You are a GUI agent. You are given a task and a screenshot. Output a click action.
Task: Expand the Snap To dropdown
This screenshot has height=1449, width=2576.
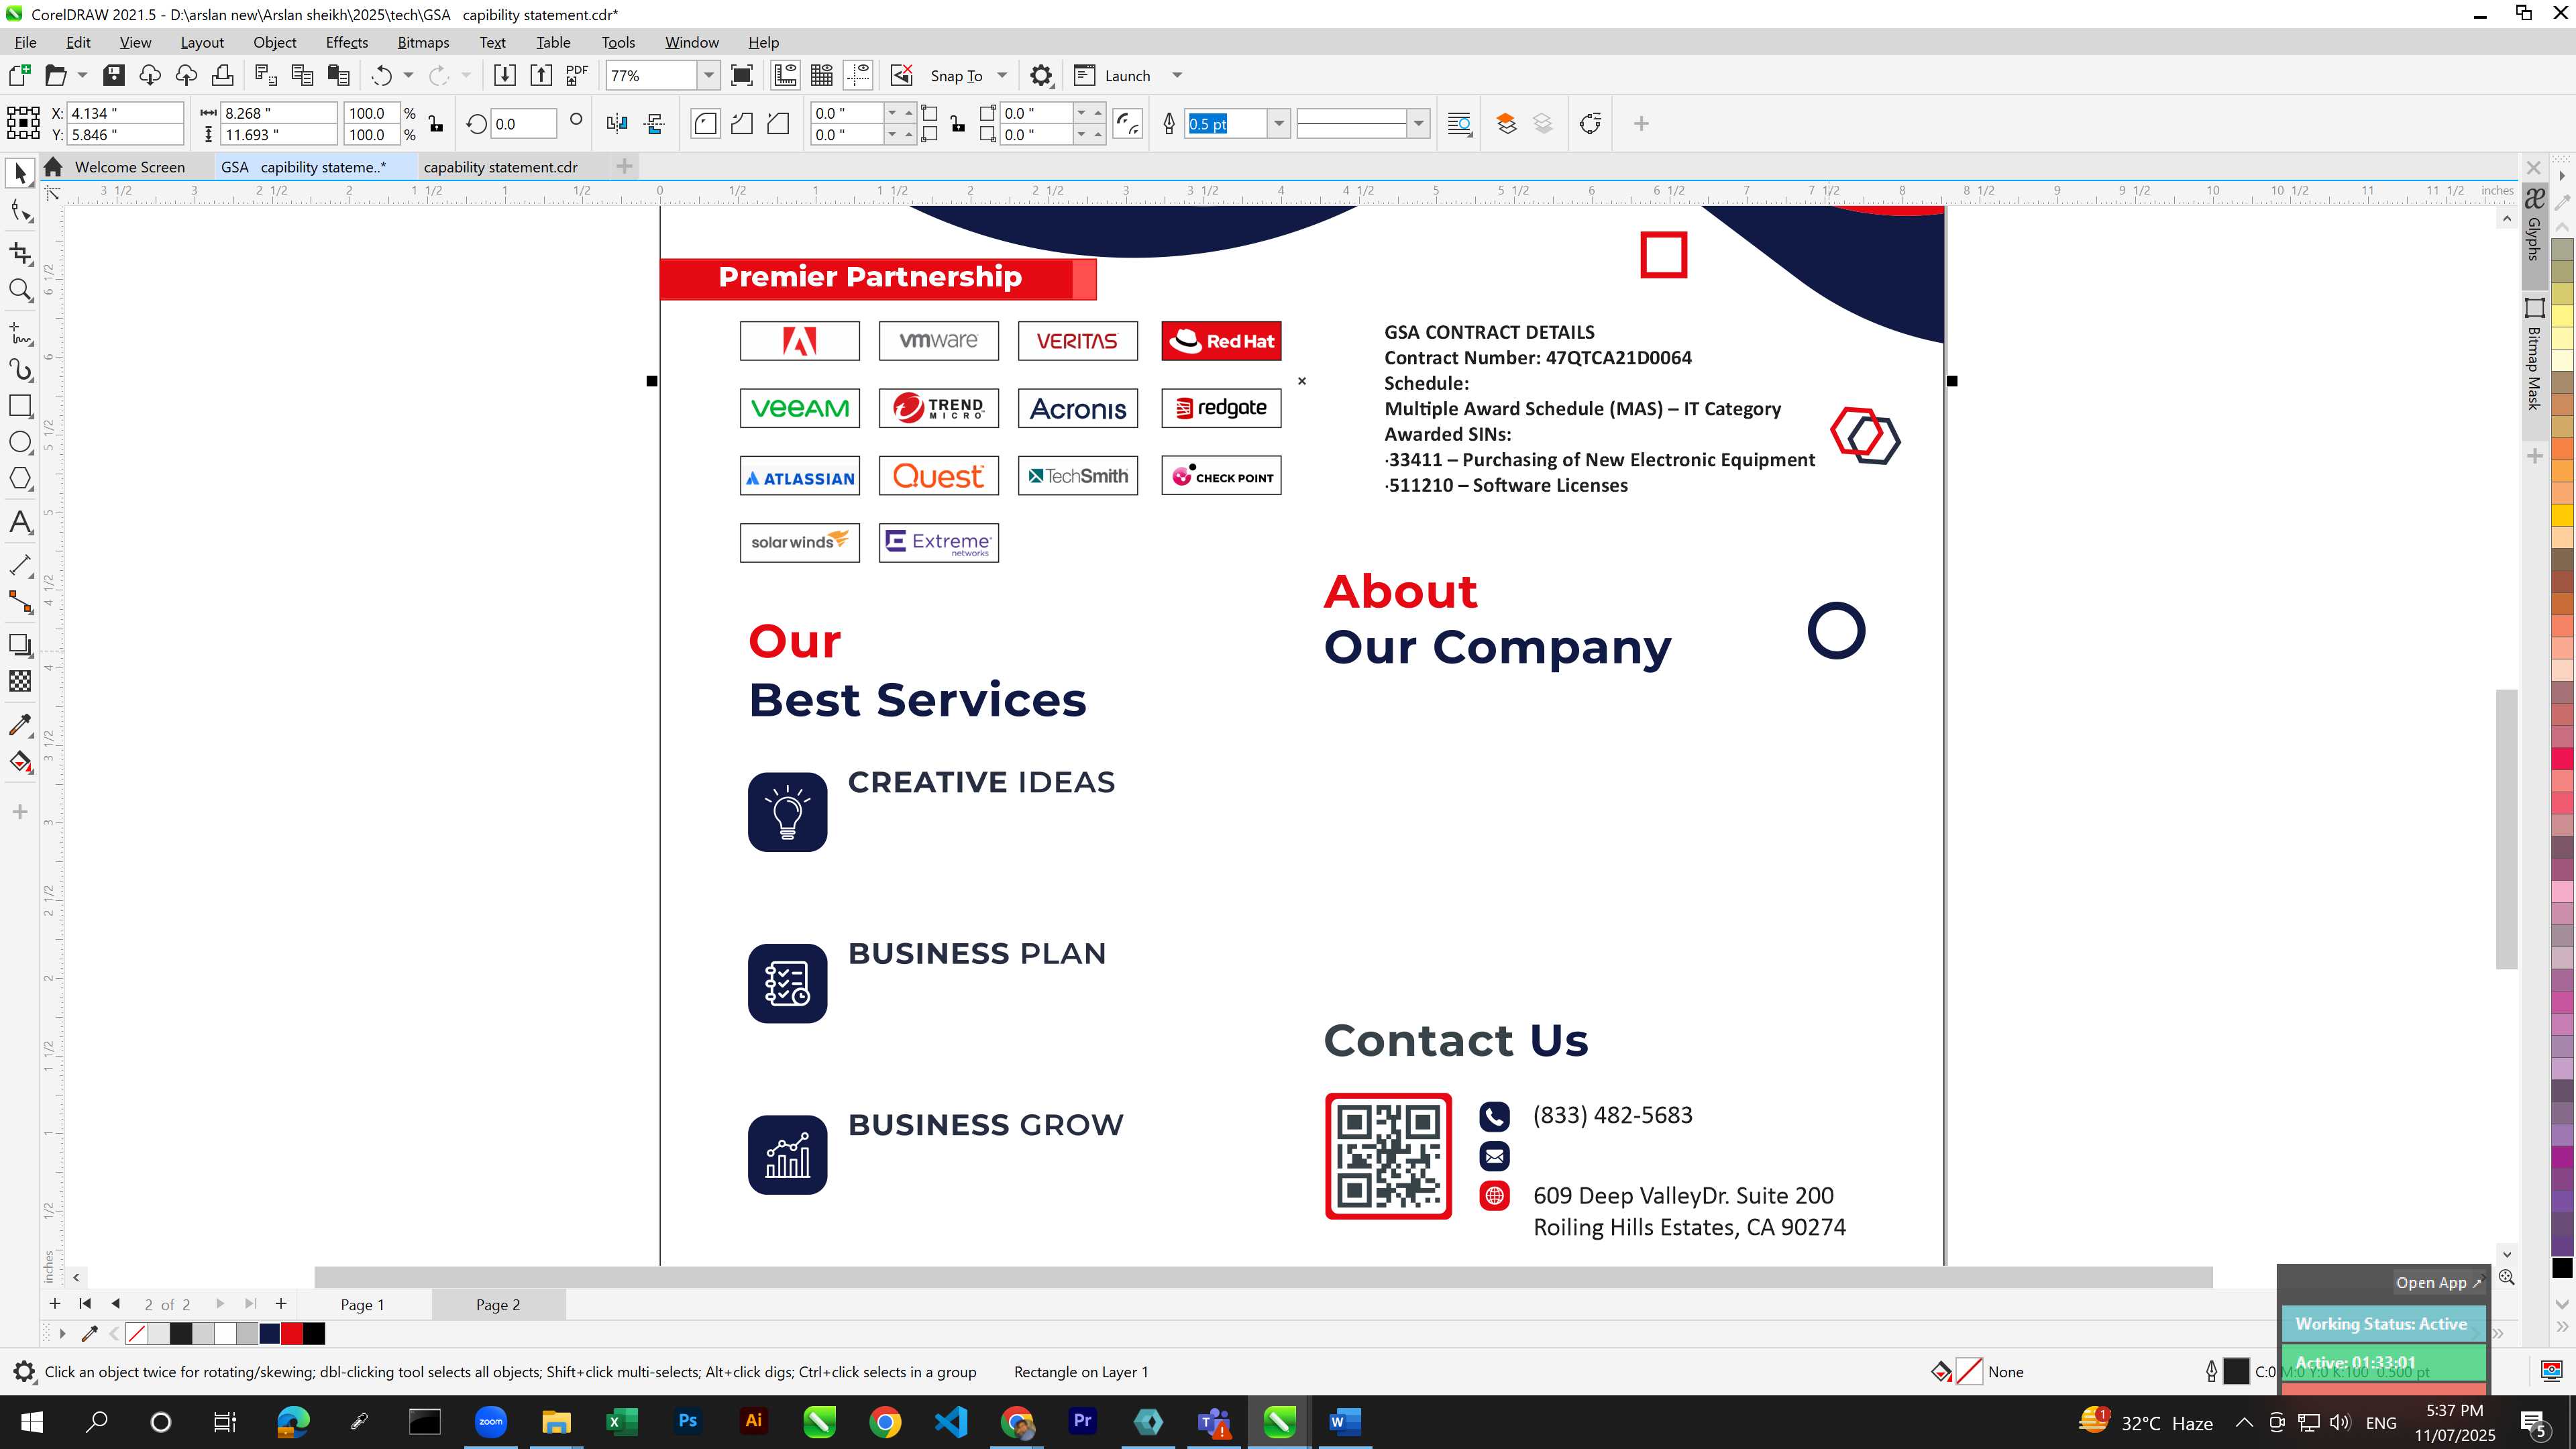tap(1002, 75)
